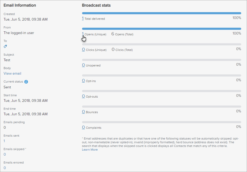Viewport: 247px width, 172px height.
Task: Click the Unopened label
Action: tap(93, 65)
